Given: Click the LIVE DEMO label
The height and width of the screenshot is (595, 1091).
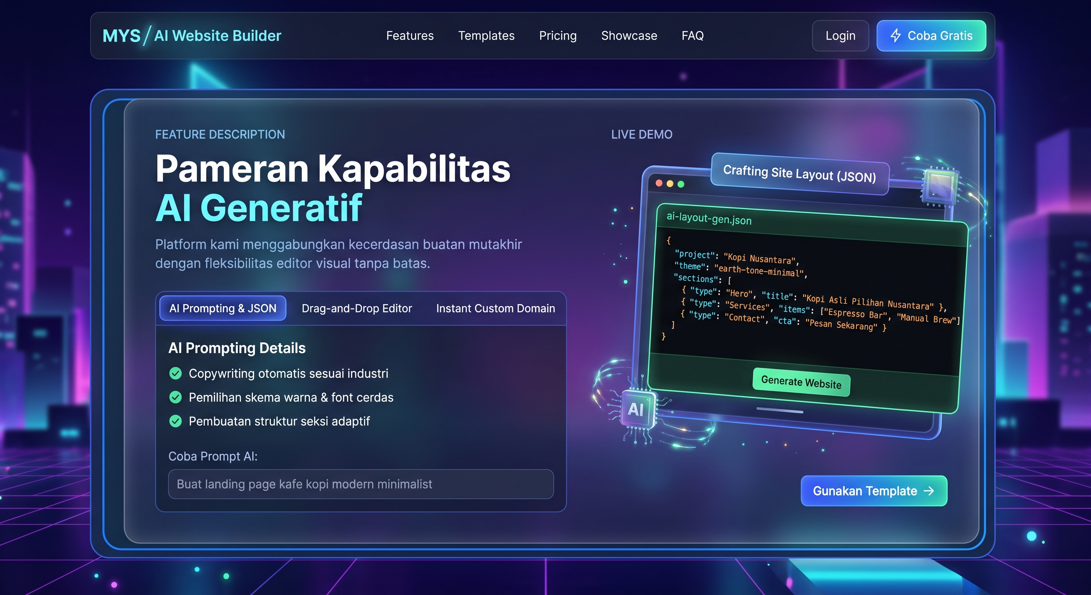Looking at the screenshot, I should (641, 134).
